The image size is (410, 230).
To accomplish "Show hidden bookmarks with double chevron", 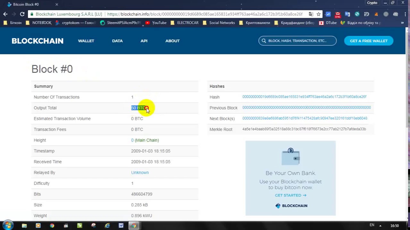I will click(402, 23).
